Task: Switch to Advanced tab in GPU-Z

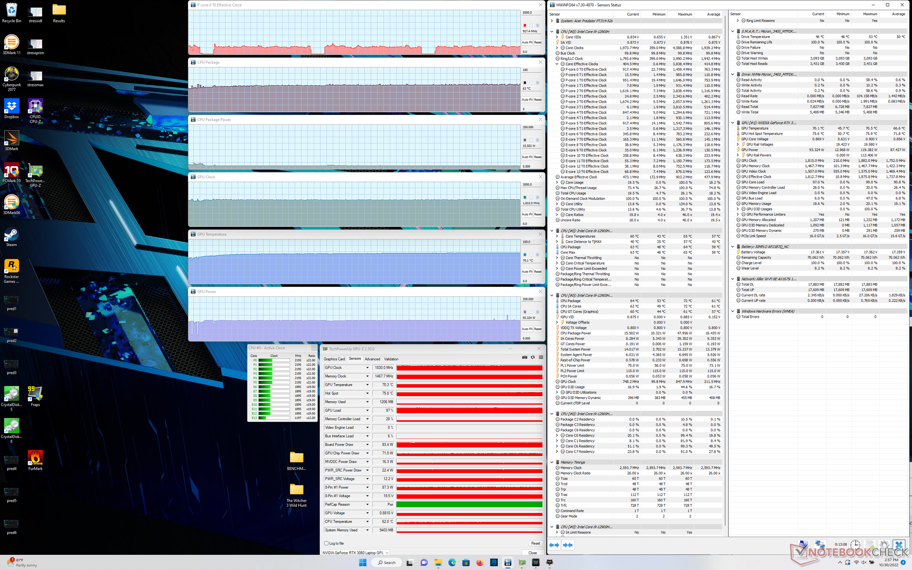Action: coord(372,359)
